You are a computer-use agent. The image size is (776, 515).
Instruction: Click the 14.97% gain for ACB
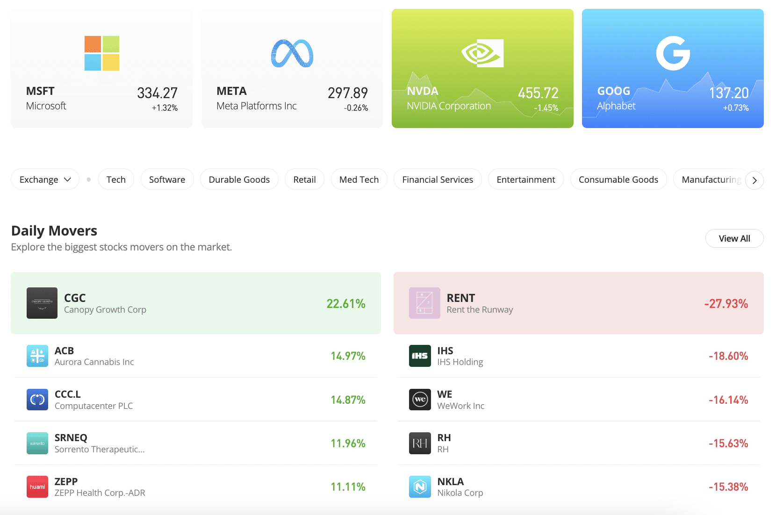[348, 356]
